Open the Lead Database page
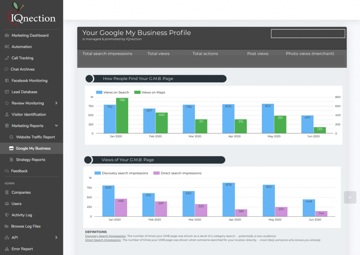 [24, 92]
